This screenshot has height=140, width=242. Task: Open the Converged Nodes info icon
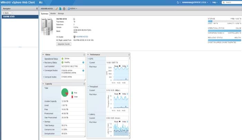[83, 71]
